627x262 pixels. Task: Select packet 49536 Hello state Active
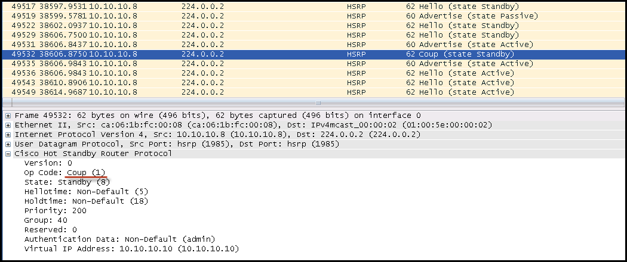pos(313,73)
